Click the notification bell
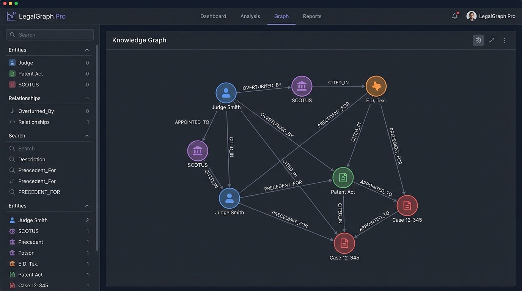 click(x=454, y=16)
